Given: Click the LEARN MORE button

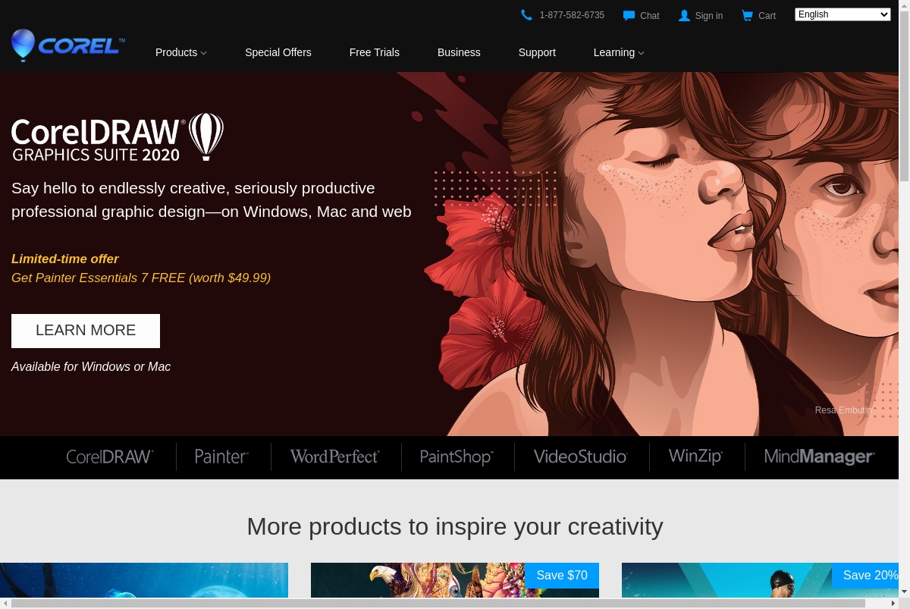Looking at the screenshot, I should click(x=86, y=331).
